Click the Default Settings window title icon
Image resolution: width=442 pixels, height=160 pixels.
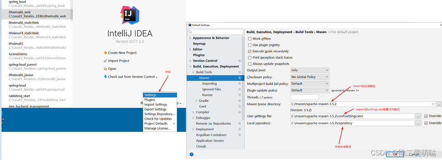click(190, 25)
